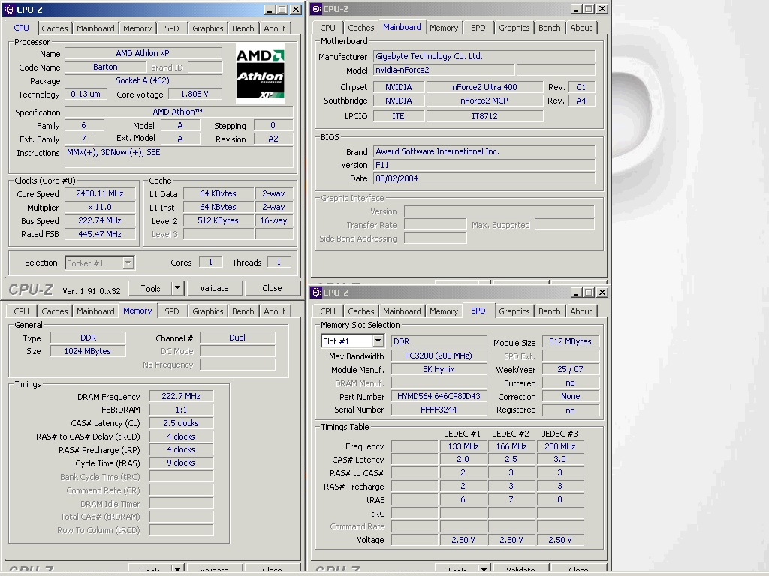Switch to Caches tab in the CPU window
The image size is (769, 576).
click(54, 28)
